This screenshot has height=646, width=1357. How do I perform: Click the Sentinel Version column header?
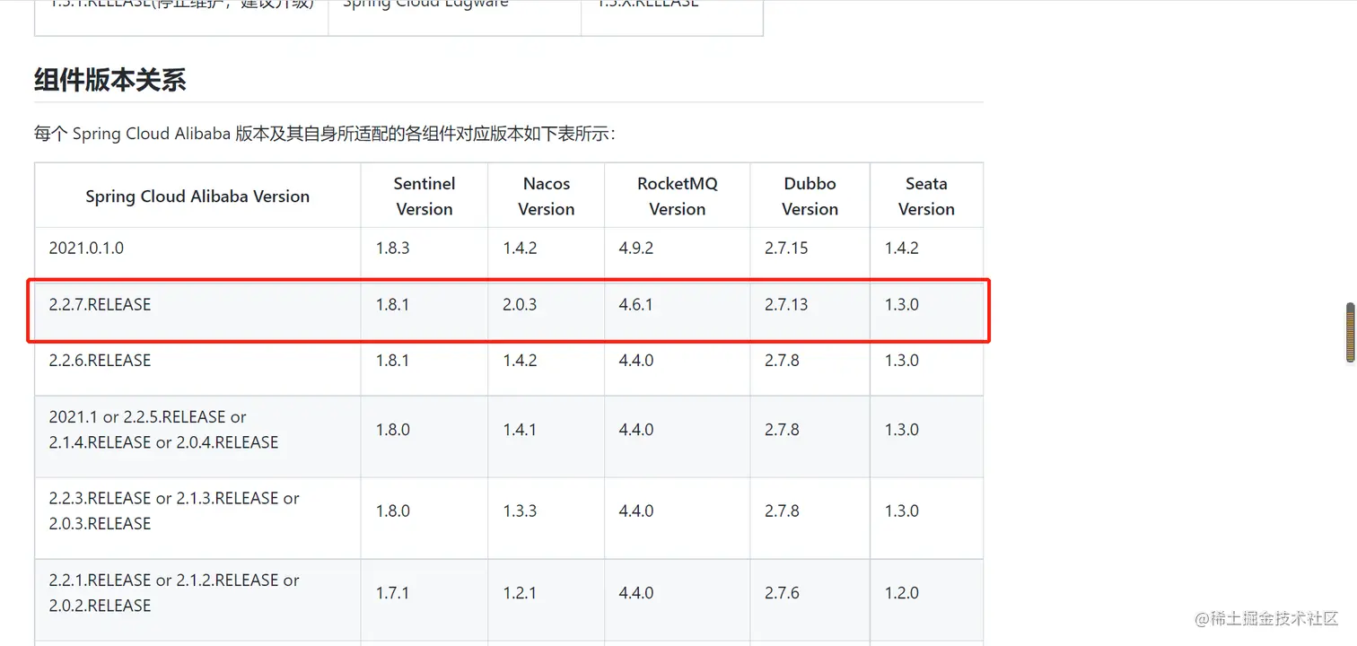(x=425, y=196)
